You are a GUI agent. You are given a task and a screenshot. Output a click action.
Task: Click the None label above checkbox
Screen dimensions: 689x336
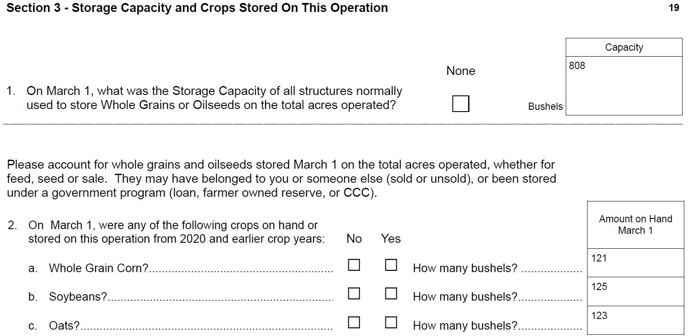point(460,71)
